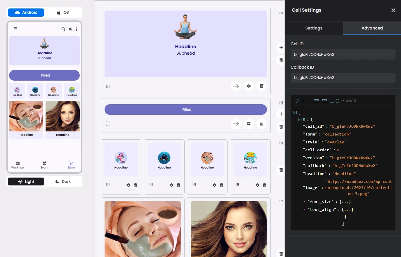The image size is (401, 257).
Task: Tap the search icon in phone preview
Action: click(63, 29)
